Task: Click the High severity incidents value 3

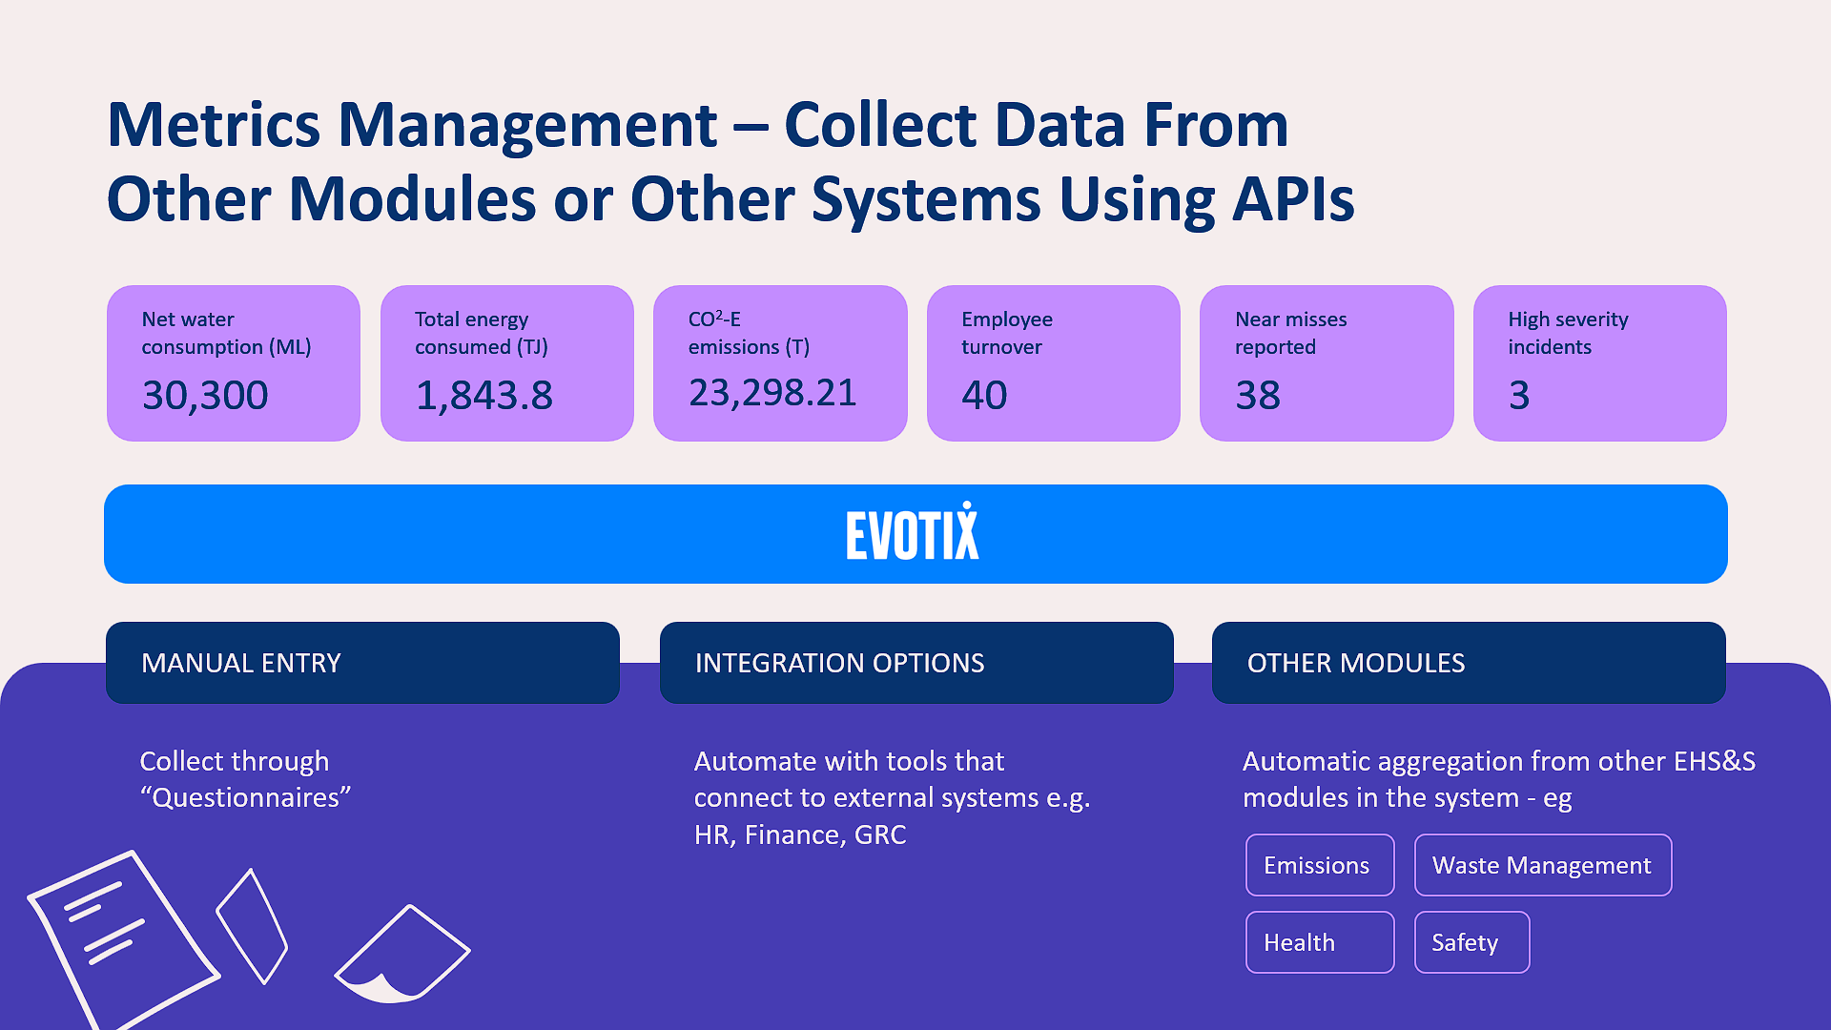Action: (1519, 396)
